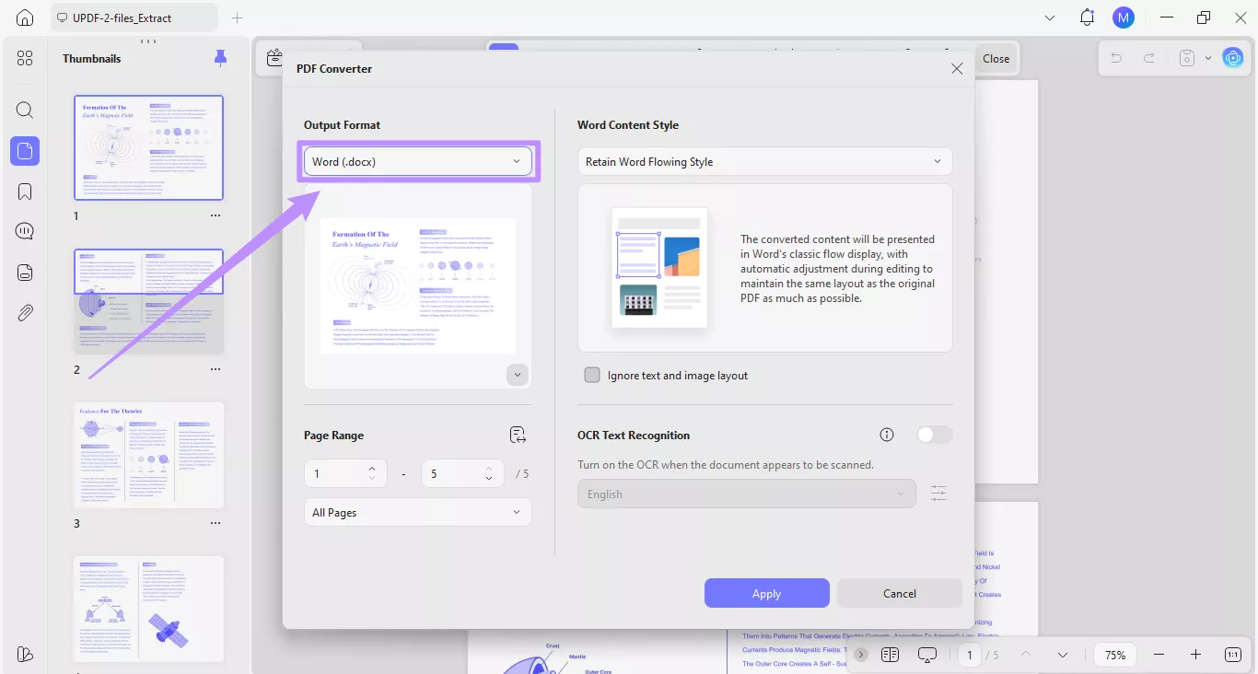Switch to the UPDF-2-files_Extract tab
The height and width of the screenshot is (674, 1258).
point(134,17)
